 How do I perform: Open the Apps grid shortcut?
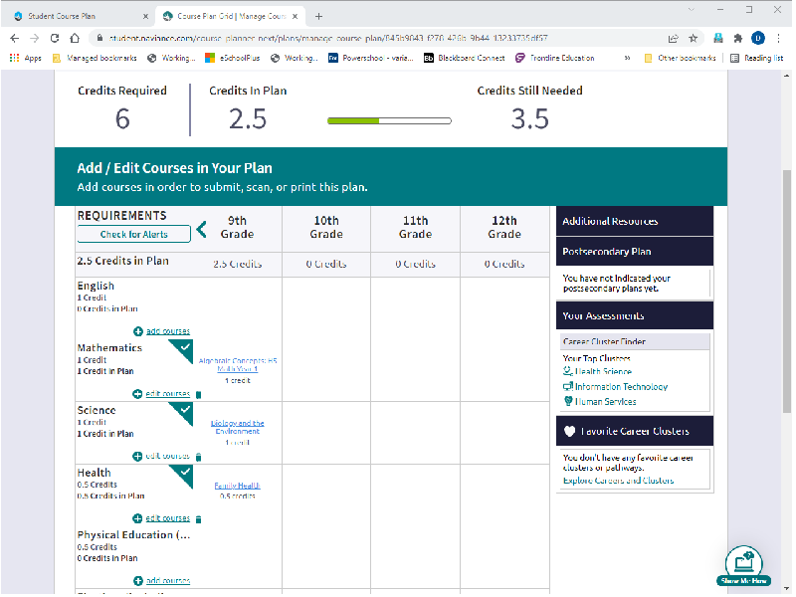point(26,58)
